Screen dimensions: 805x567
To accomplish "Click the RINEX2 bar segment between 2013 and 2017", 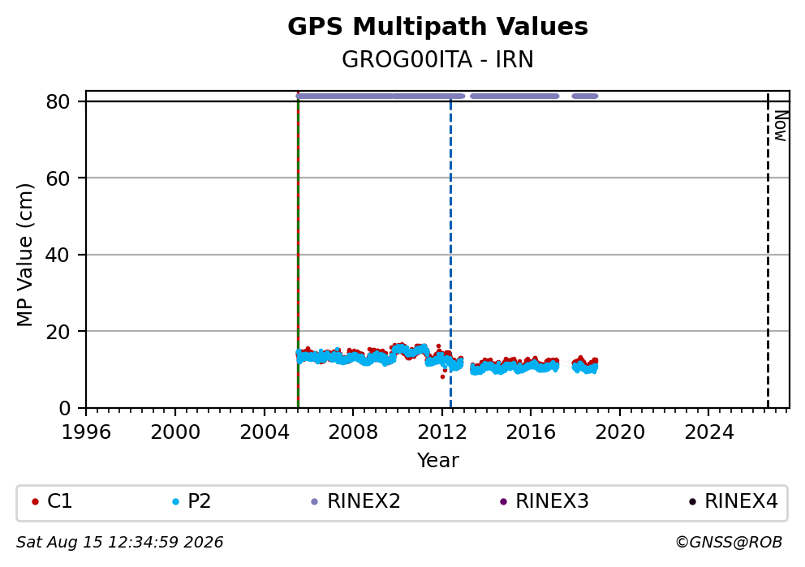I will click(514, 96).
